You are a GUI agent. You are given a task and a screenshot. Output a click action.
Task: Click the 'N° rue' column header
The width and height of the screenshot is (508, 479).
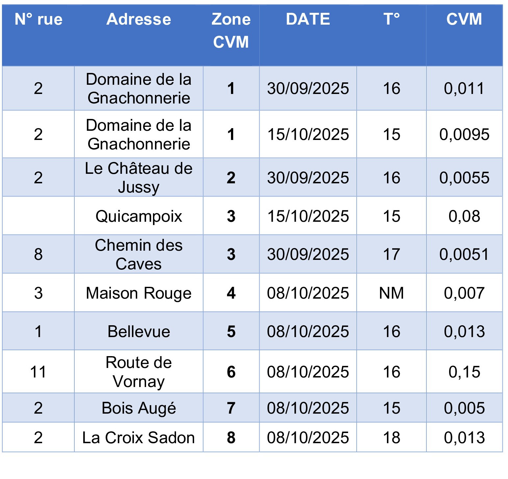tap(38, 19)
